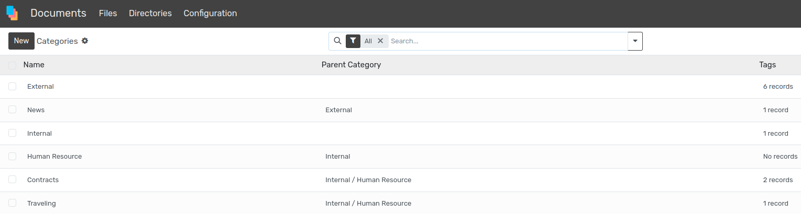Open the Configuration menu
Image resolution: width=801 pixels, height=214 pixels.
pos(210,14)
